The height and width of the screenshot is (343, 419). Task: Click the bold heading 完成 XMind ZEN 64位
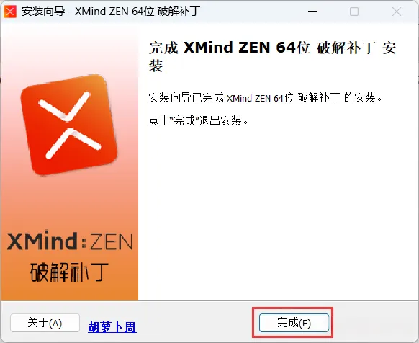(x=230, y=48)
